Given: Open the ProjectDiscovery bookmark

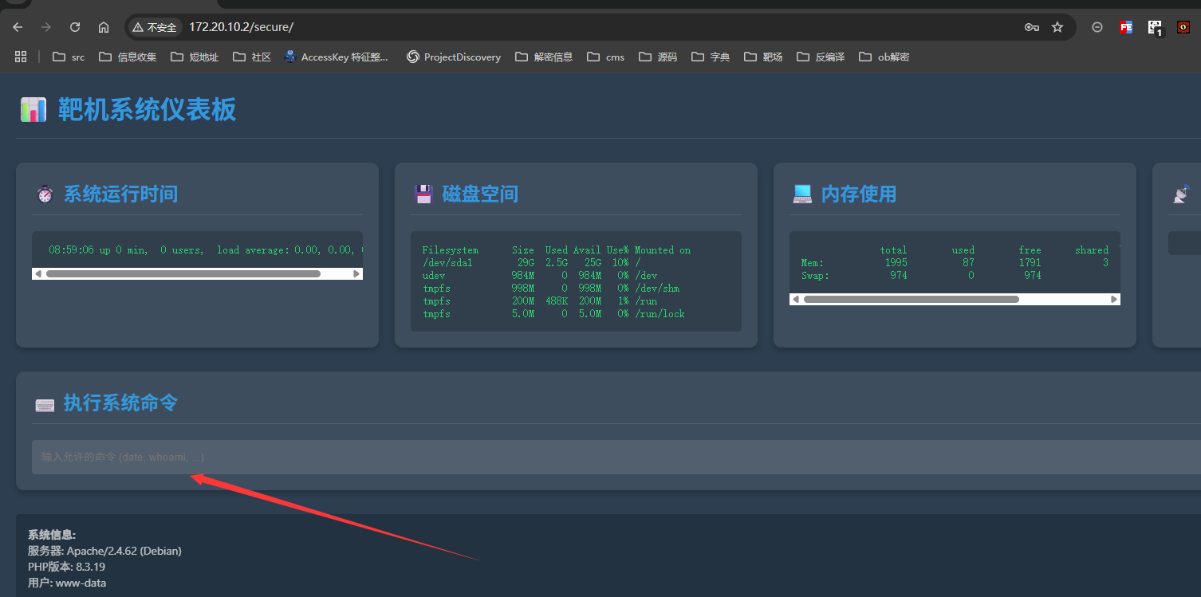Looking at the screenshot, I should pos(453,57).
